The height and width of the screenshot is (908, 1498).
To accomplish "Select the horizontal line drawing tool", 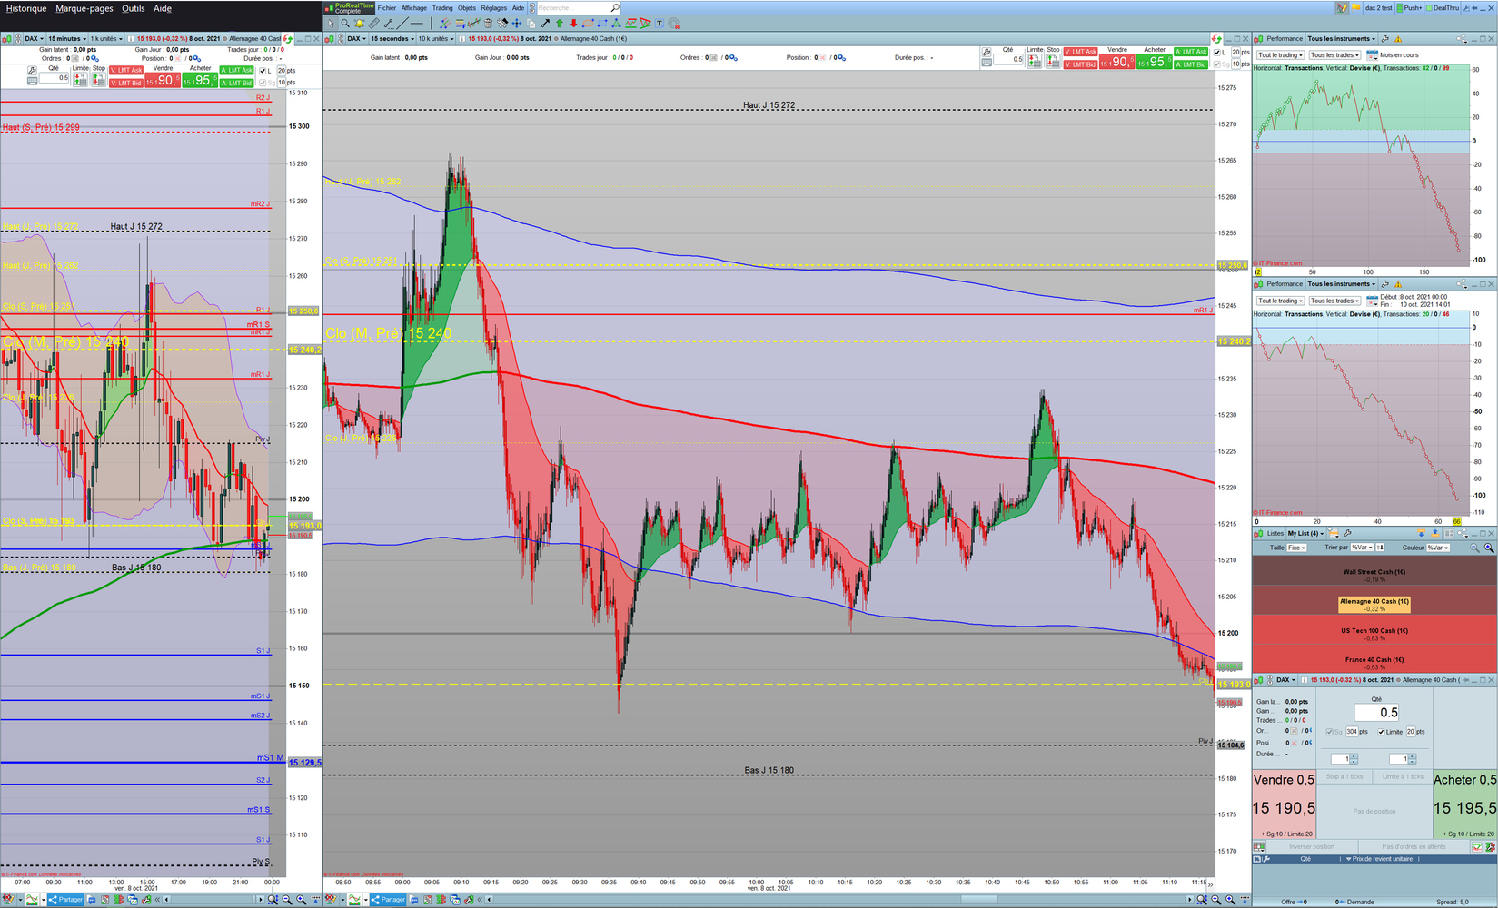I will pos(417,24).
